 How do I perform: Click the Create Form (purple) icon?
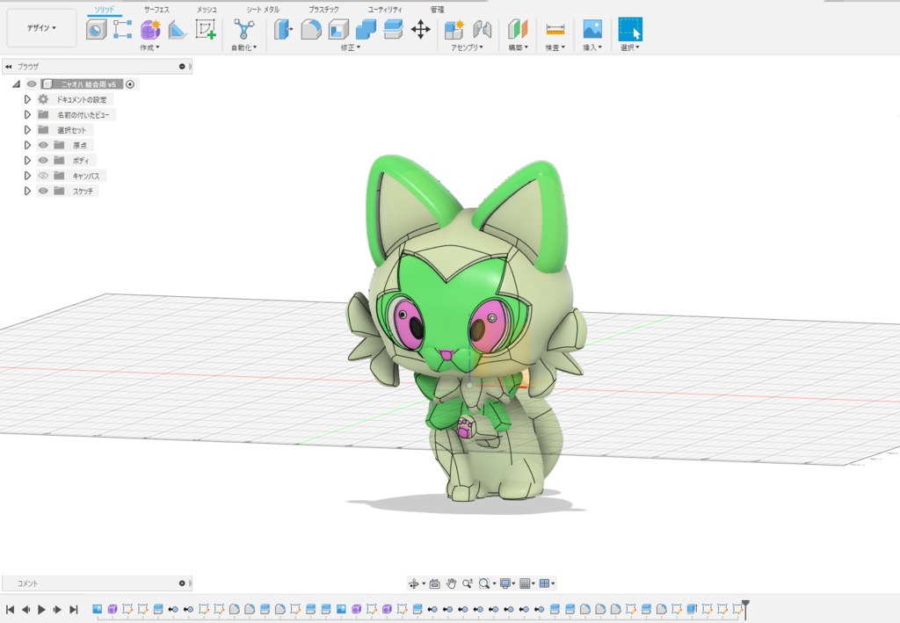150,30
